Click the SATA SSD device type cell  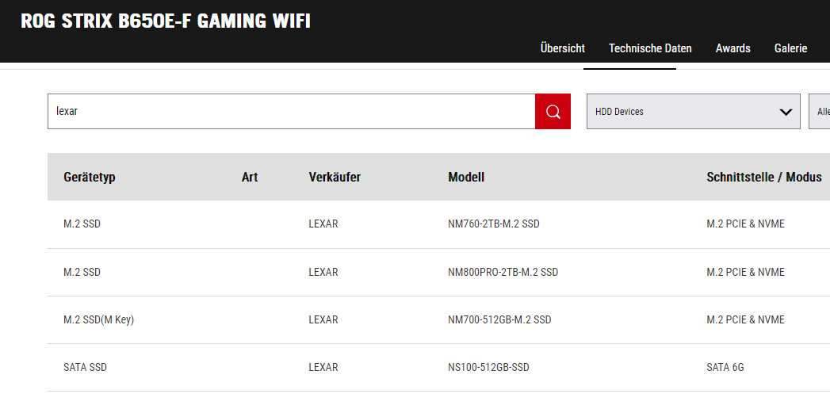(x=86, y=367)
